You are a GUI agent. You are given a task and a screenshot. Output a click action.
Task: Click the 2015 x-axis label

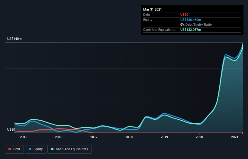(24, 137)
